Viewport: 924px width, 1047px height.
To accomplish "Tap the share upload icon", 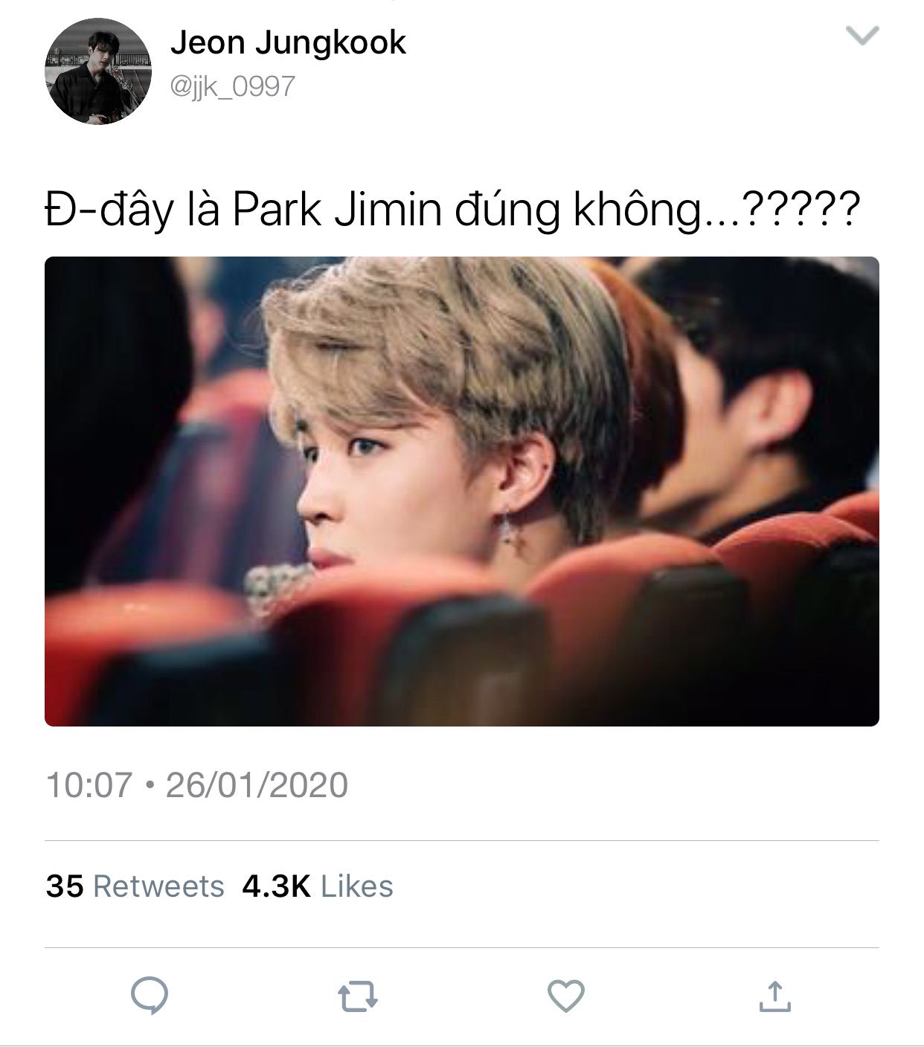I will 774,996.
